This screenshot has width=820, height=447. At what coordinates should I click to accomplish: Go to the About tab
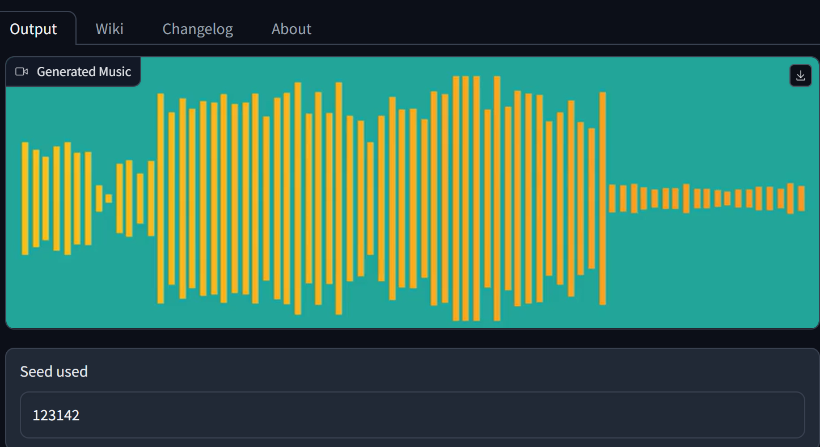pyautogui.click(x=291, y=29)
